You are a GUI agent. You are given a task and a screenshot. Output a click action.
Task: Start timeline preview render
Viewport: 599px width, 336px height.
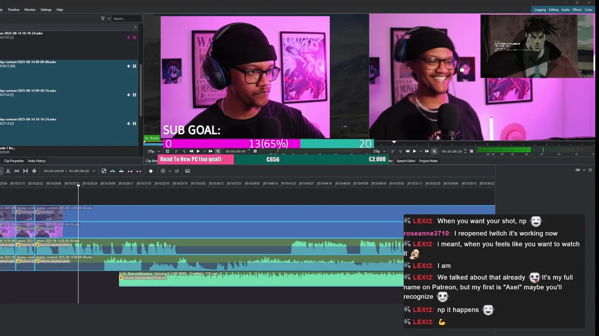[x=163, y=171]
